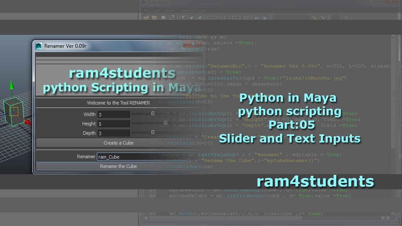Click the Depth slider handle

coord(153,133)
